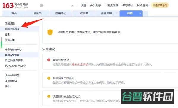Switch to 应用中心 tab
Screen dimensions: 178x108
tap(61, 13)
